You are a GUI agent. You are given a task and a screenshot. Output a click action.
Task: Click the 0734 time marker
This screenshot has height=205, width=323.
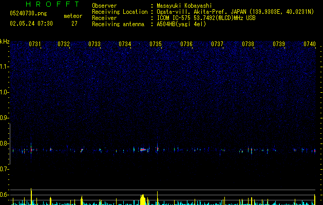(x=125, y=44)
